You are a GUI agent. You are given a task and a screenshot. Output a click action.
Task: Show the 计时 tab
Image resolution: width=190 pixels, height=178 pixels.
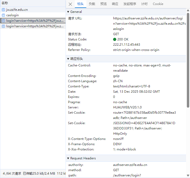pos(144,4)
